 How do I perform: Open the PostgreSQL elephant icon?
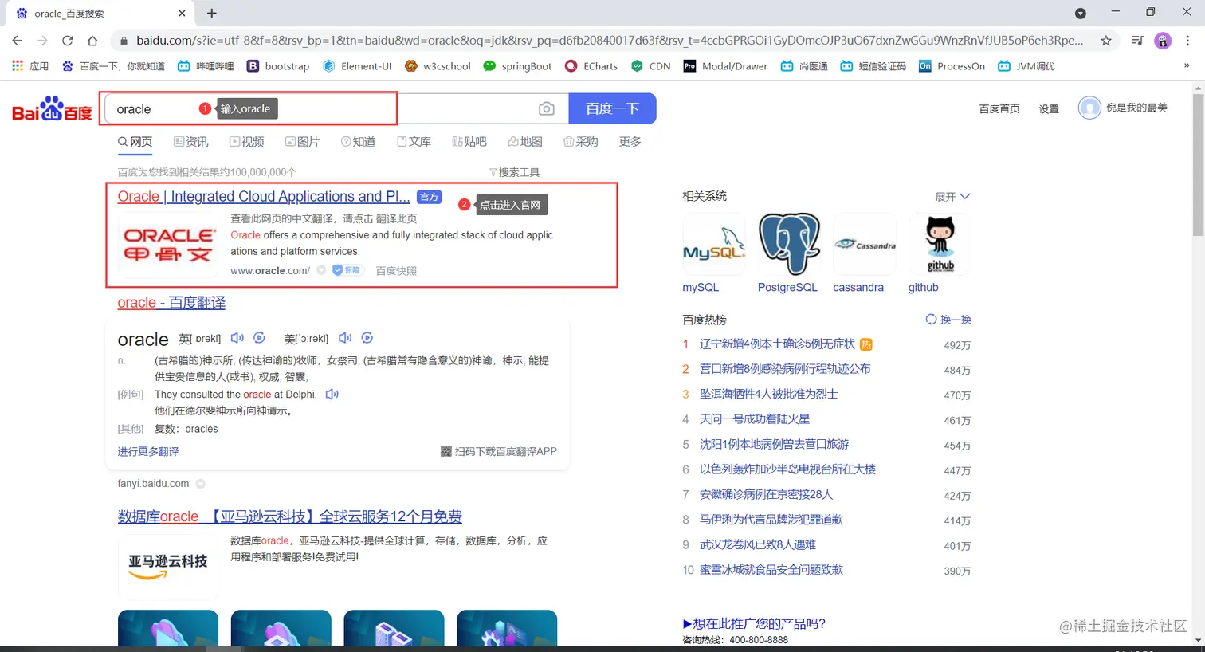[789, 245]
